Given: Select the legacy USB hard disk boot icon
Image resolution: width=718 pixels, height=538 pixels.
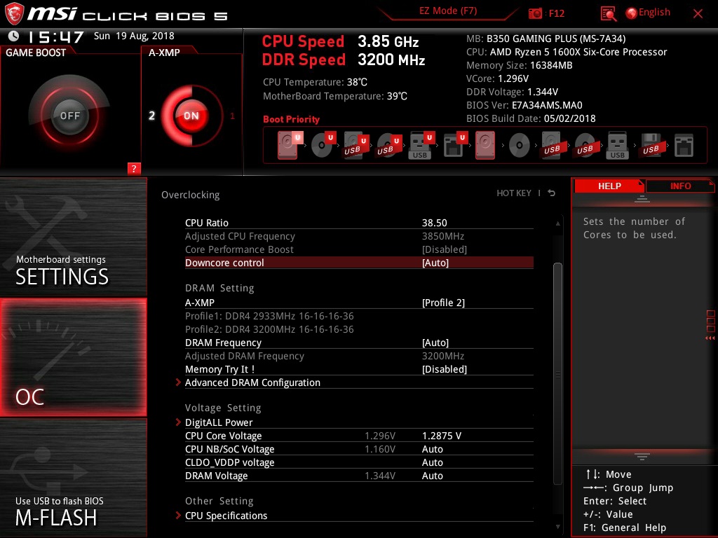Looking at the screenshot, I should (x=552, y=146).
